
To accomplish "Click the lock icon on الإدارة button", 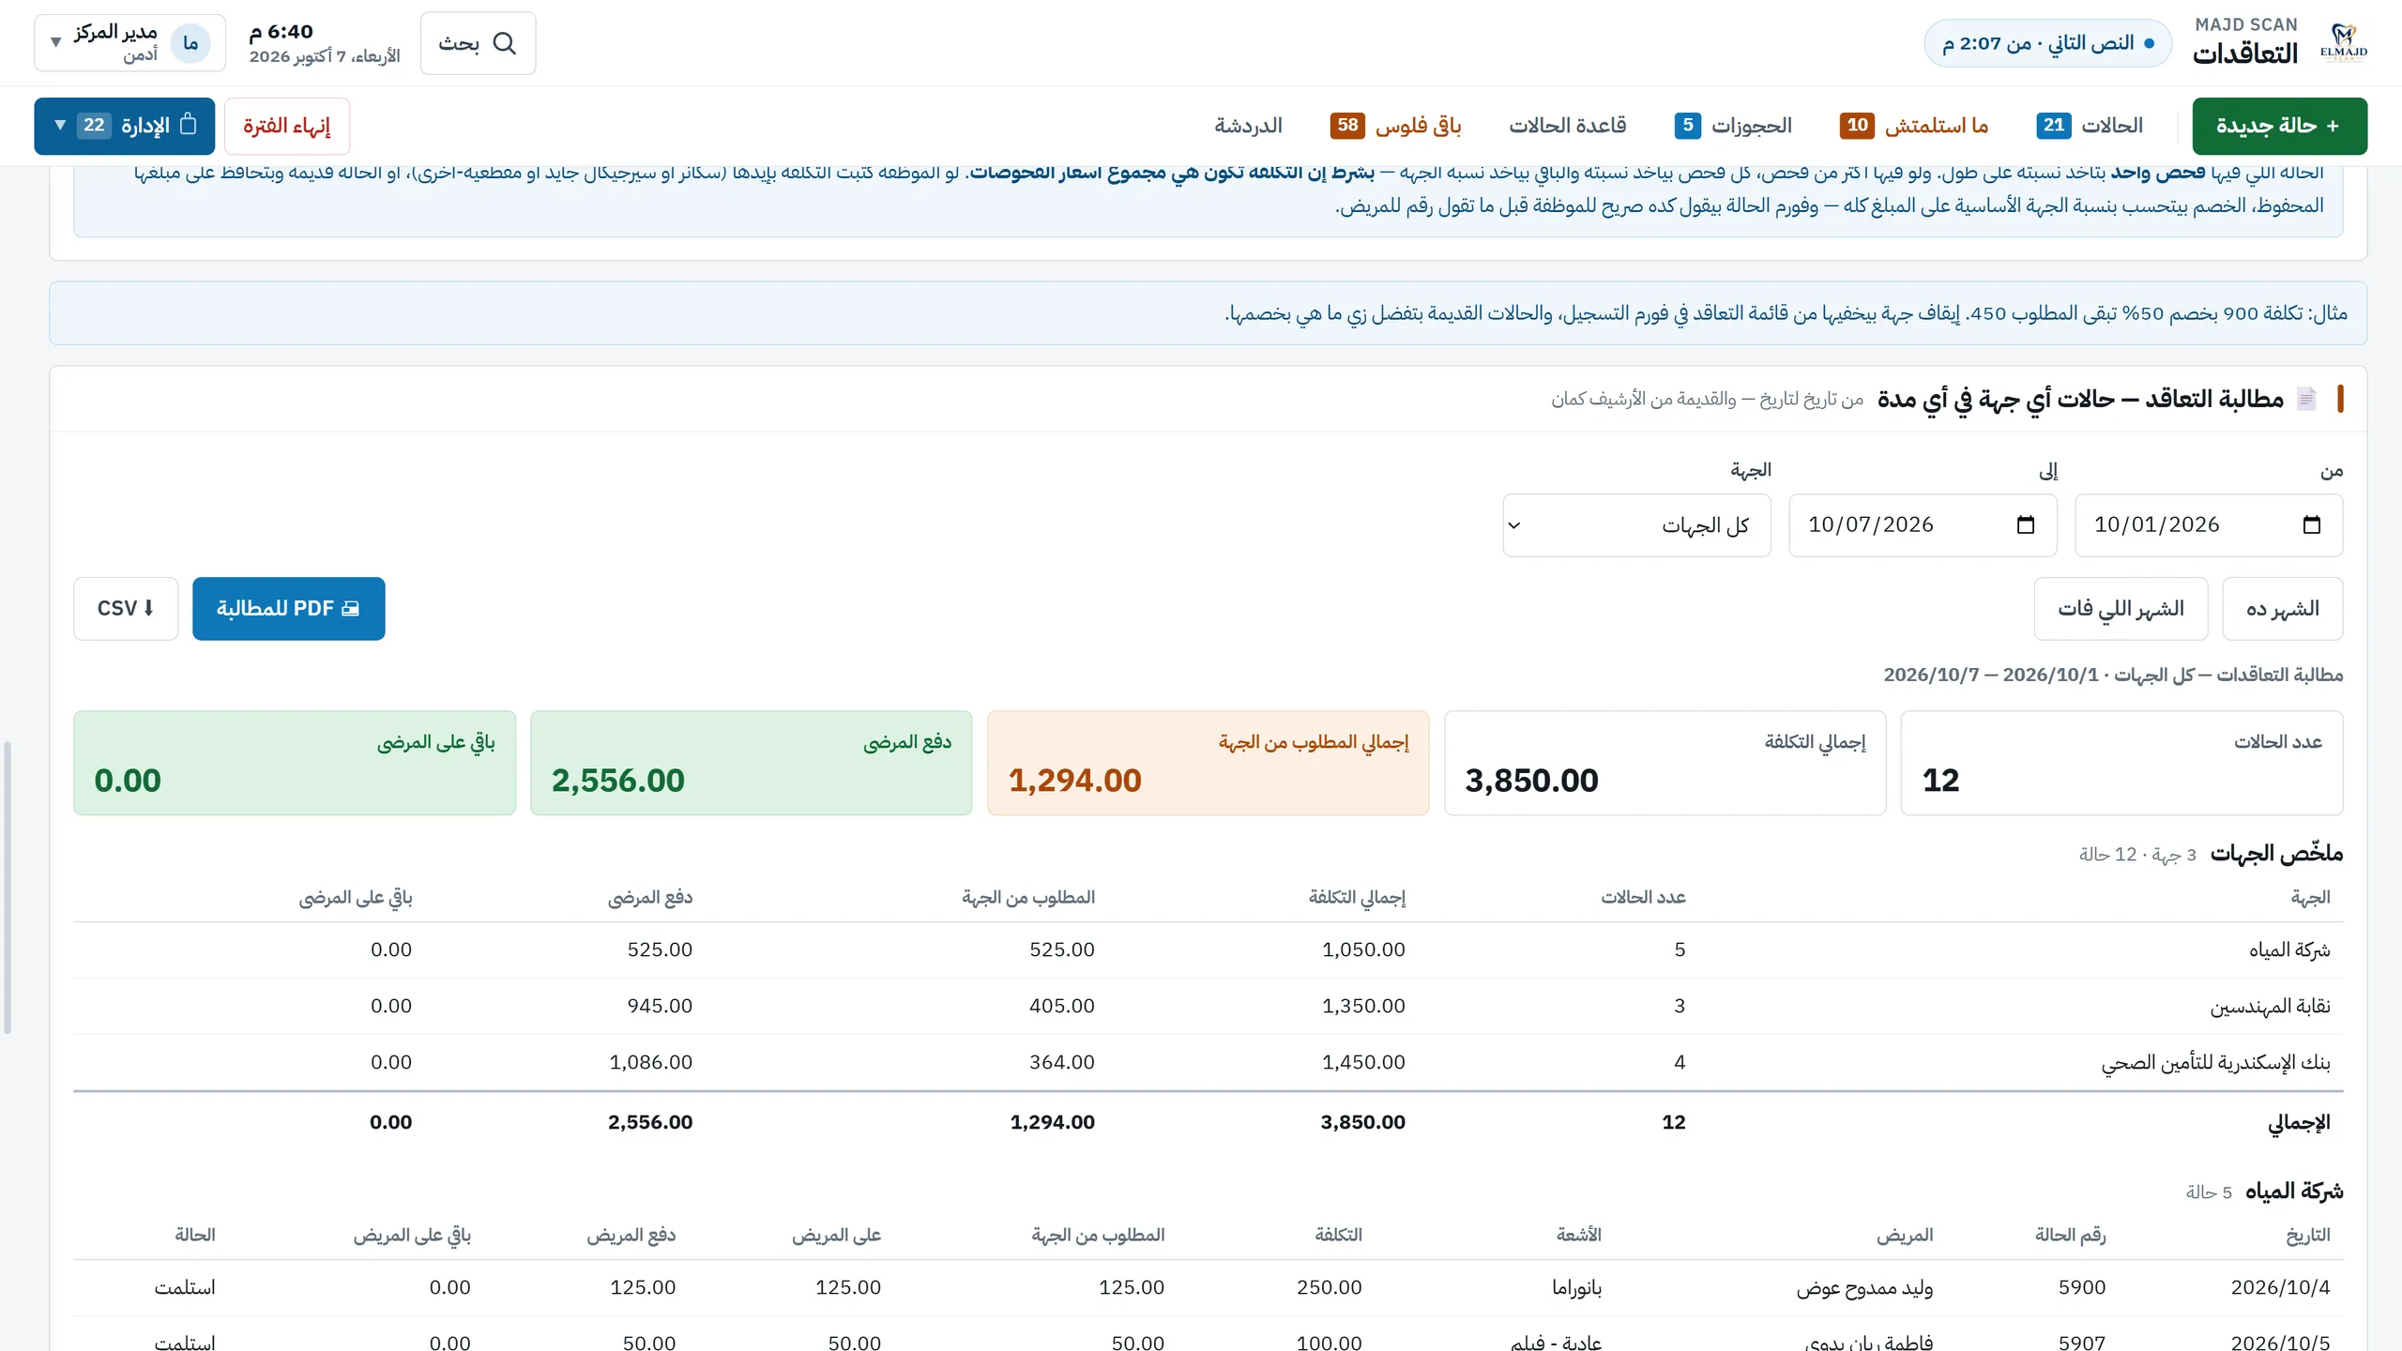I will (x=189, y=124).
